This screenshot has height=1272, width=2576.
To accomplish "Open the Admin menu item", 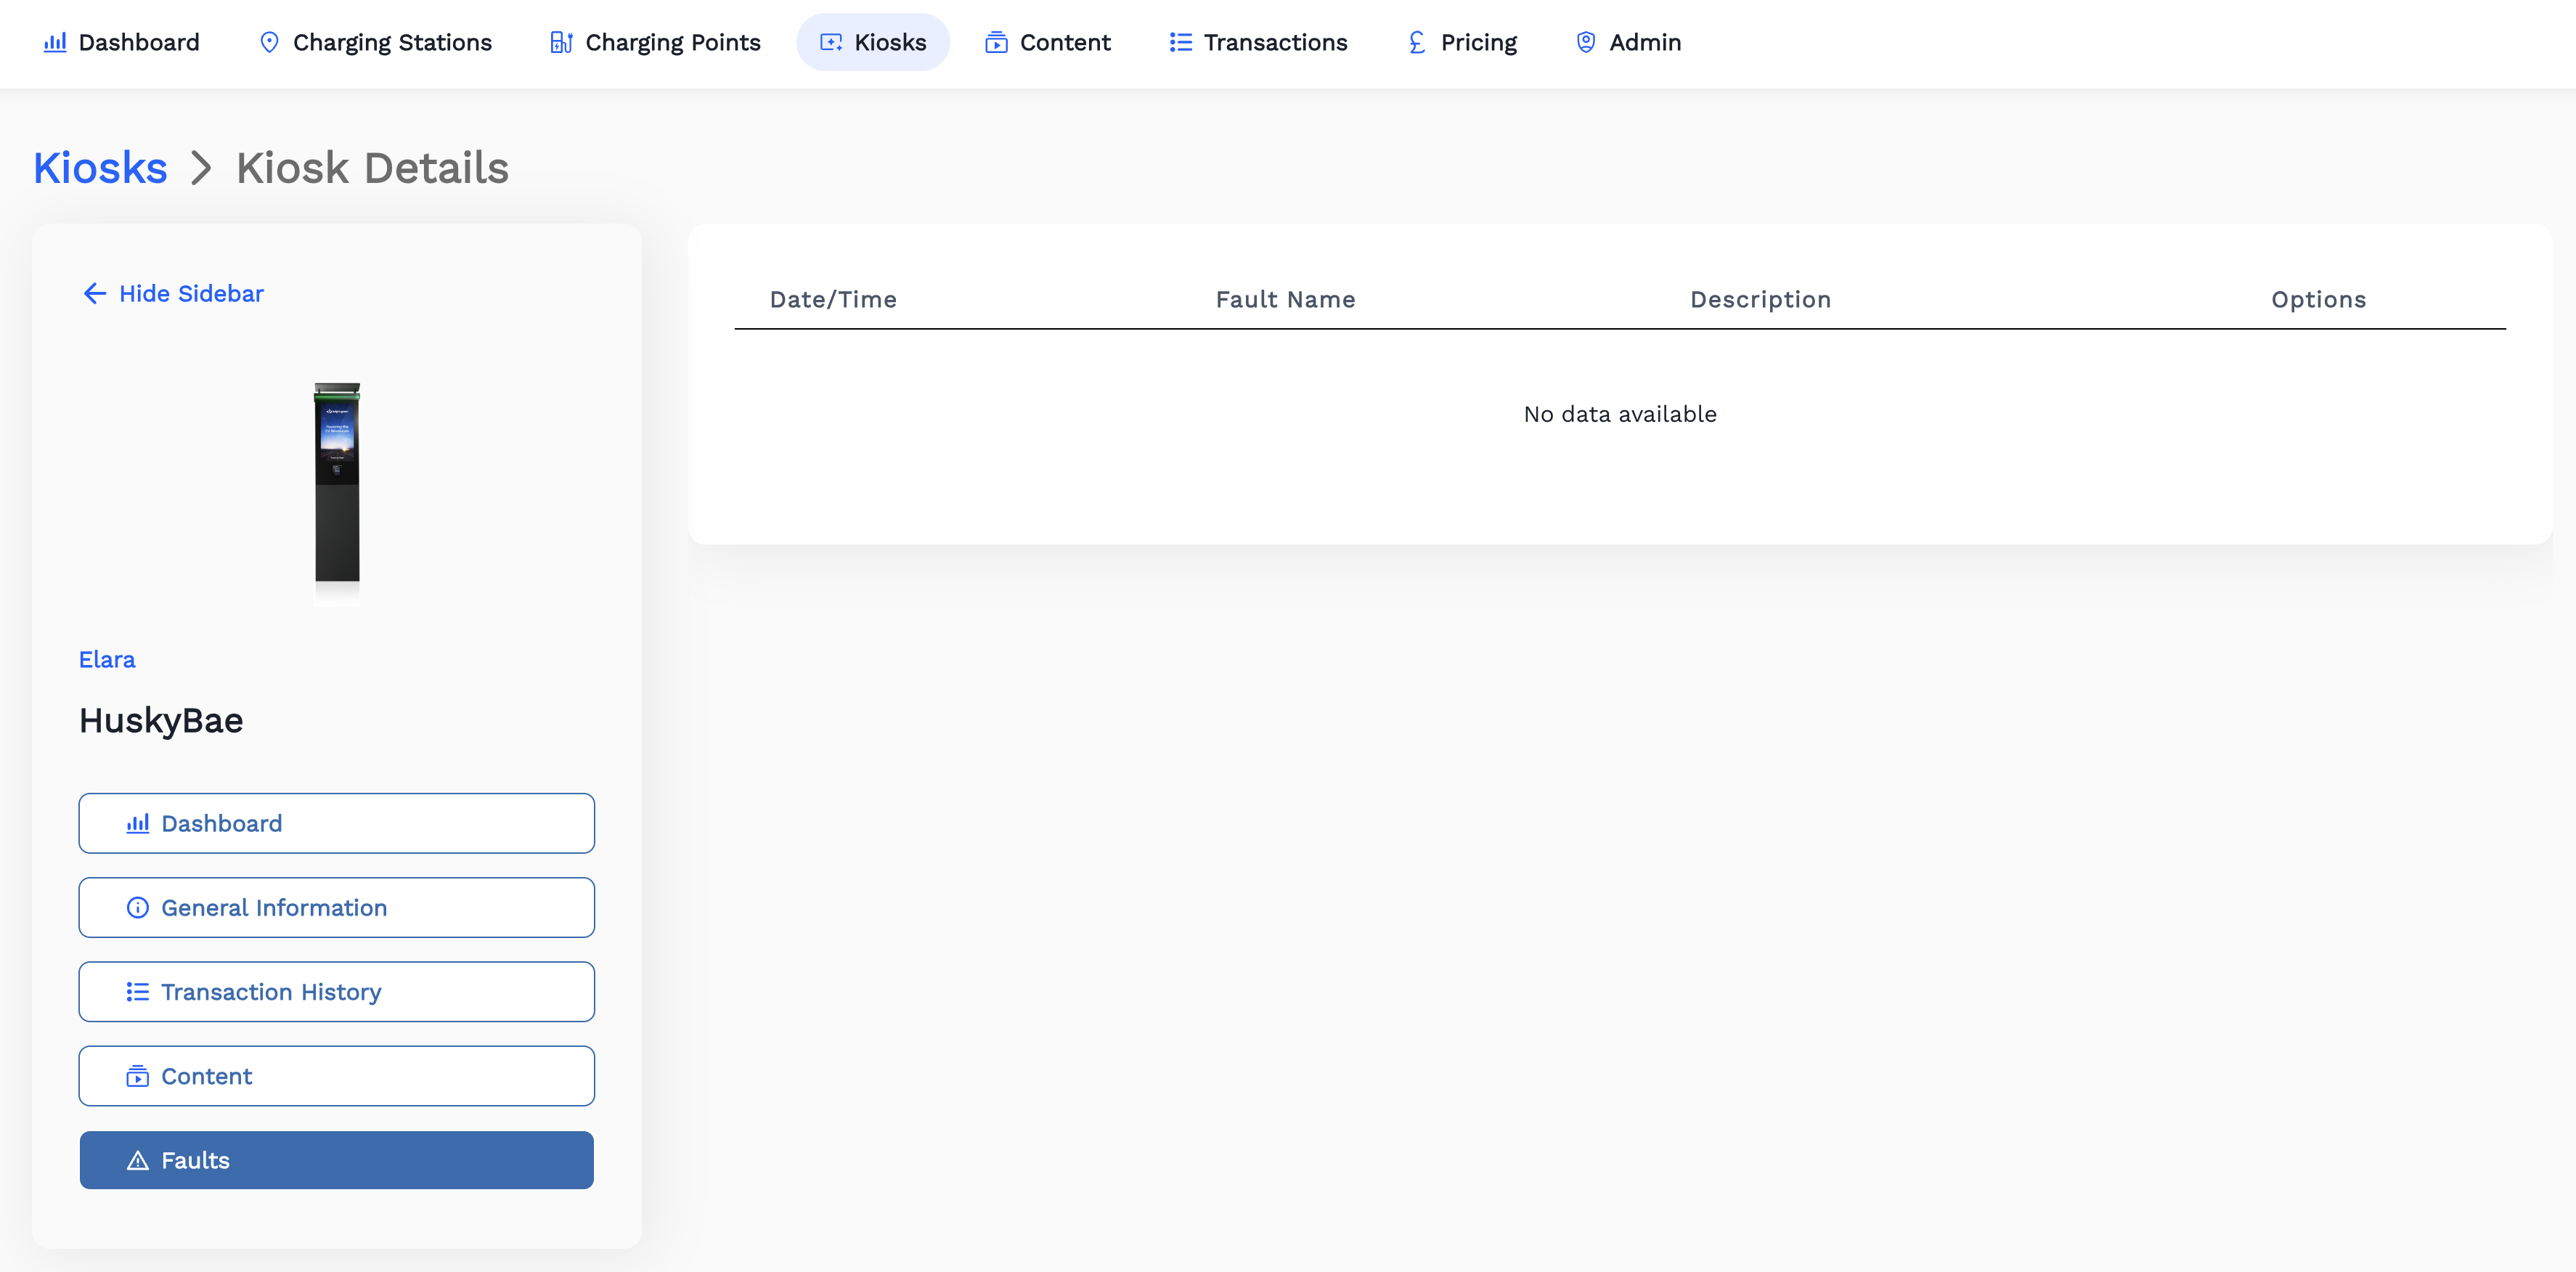I will point(1644,42).
